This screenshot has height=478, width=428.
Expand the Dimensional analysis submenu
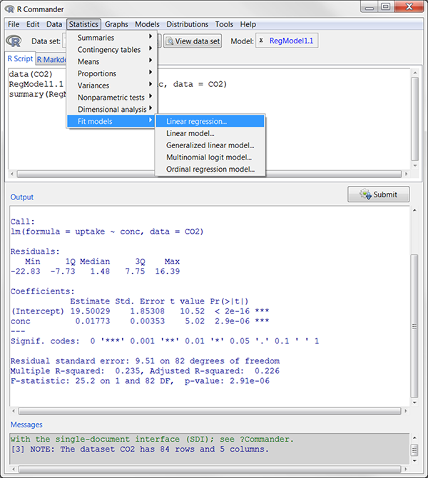(111, 109)
